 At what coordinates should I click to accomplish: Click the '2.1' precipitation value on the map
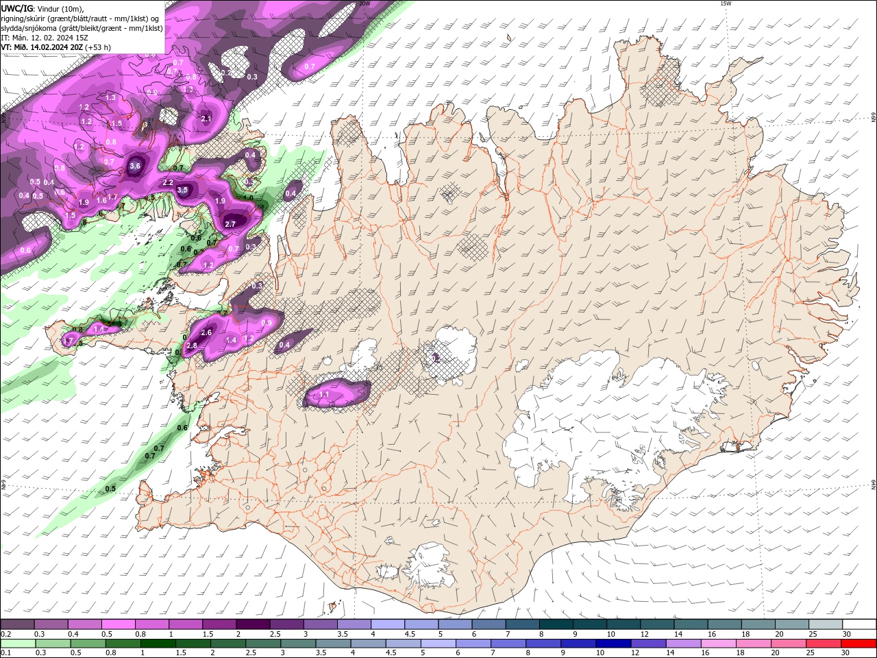click(206, 119)
